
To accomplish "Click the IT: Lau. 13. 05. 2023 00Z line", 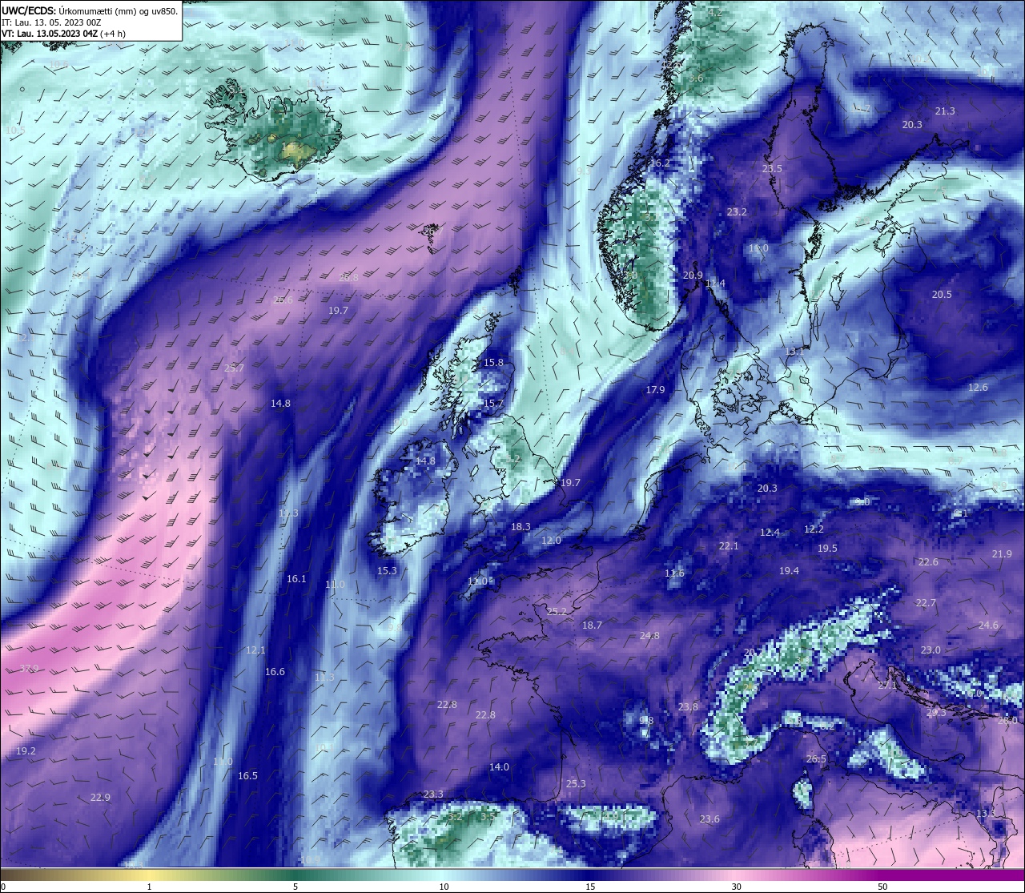I will (51, 22).
